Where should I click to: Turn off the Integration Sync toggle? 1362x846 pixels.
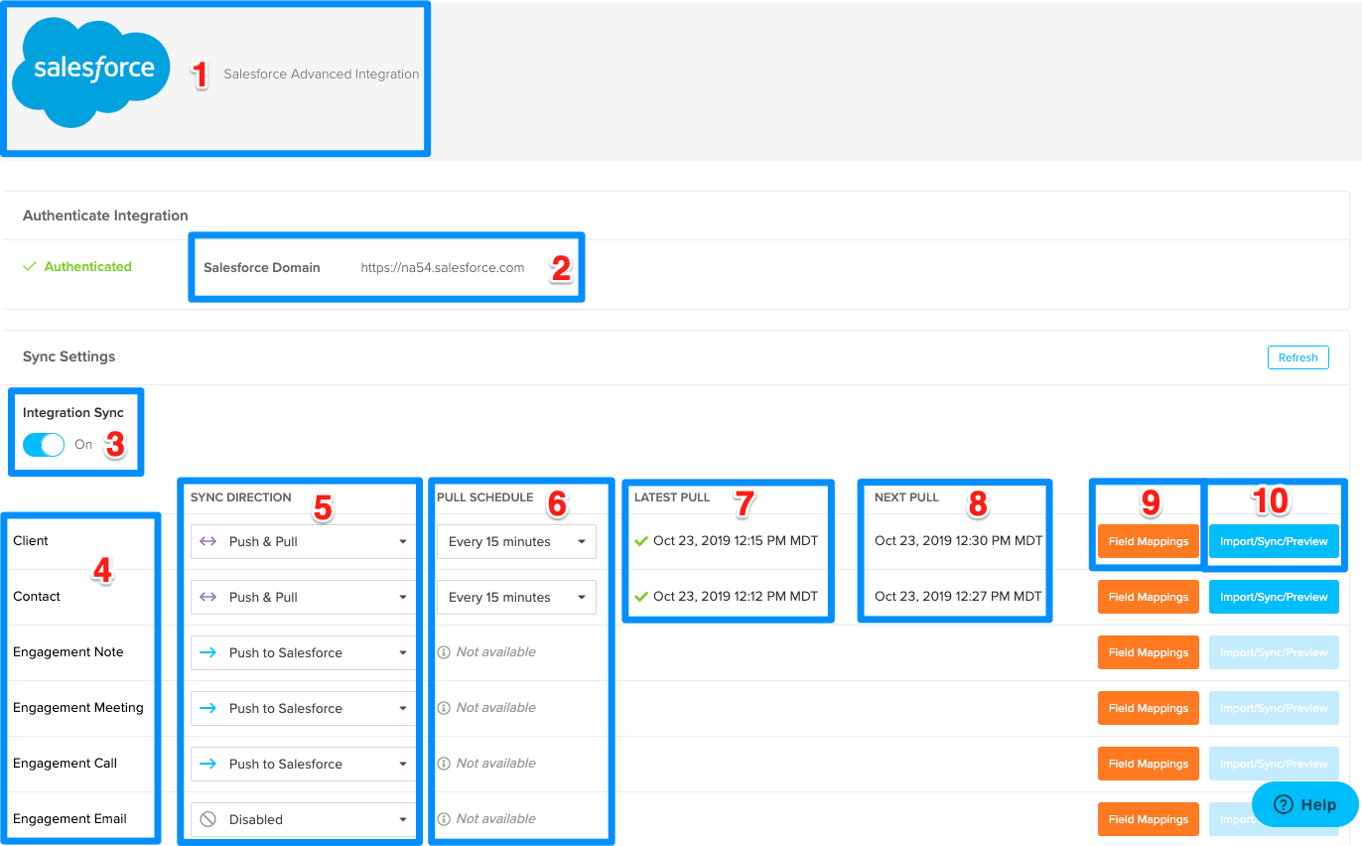pos(44,444)
